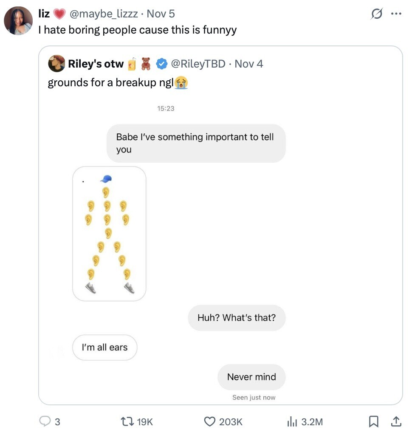
Task: Click Riley's blue verified badge
Action: [161, 64]
